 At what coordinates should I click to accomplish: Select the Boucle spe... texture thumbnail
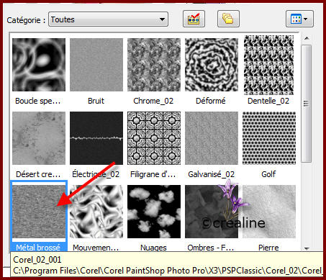click(x=39, y=65)
